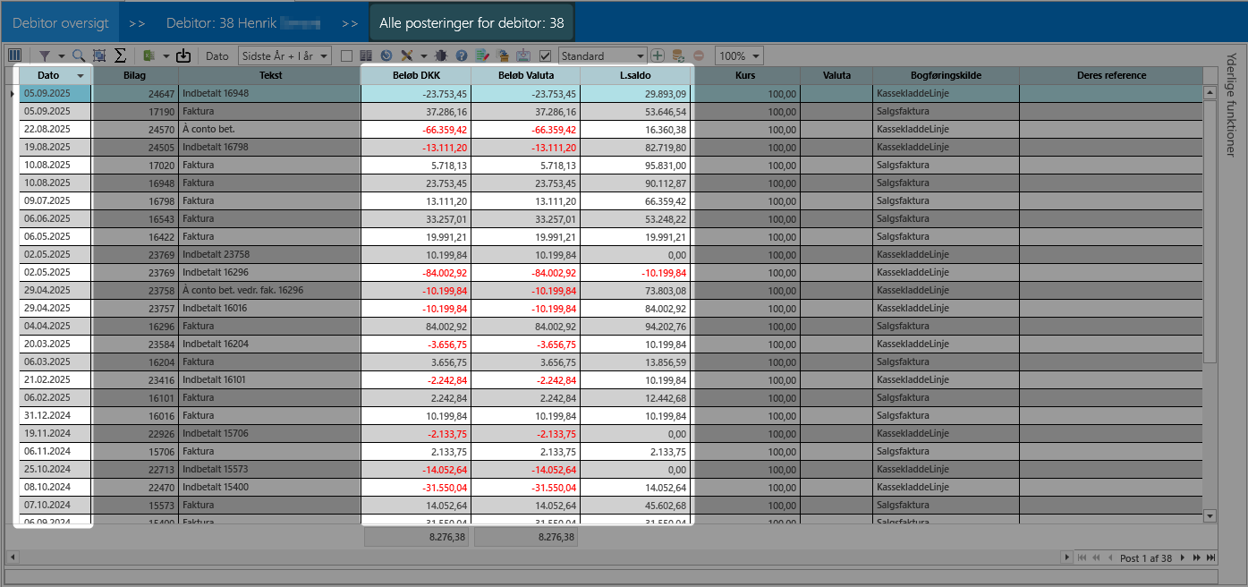Jump to last record in navigator
1248x587 pixels.
[x=1211, y=557]
